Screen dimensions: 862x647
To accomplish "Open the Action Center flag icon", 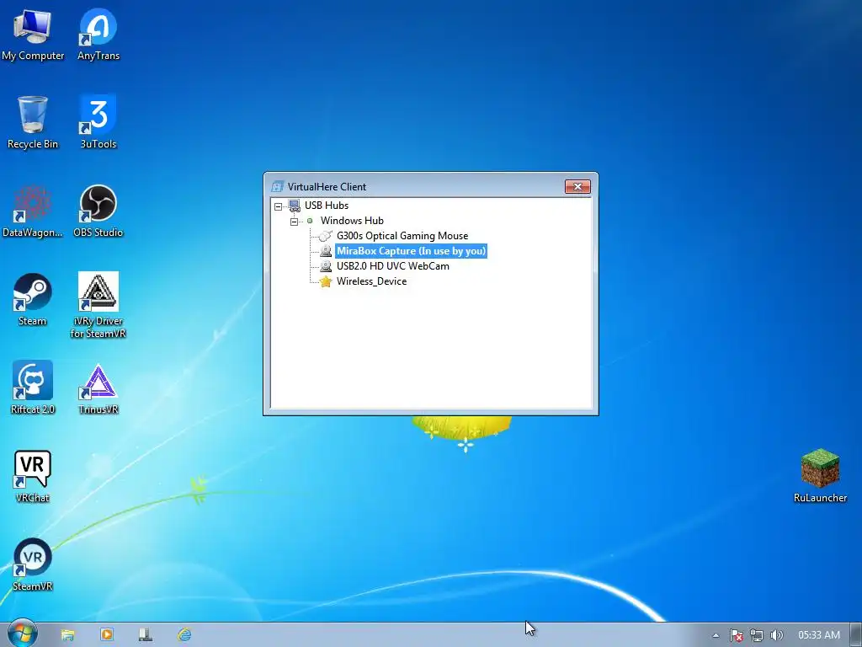I will click(736, 635).
